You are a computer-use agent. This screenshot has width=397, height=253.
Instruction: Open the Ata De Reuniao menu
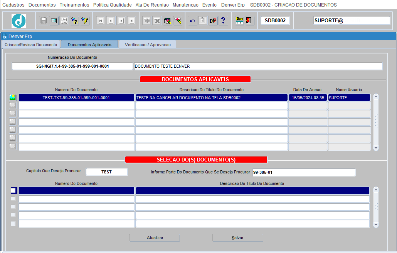coord(152,5)
